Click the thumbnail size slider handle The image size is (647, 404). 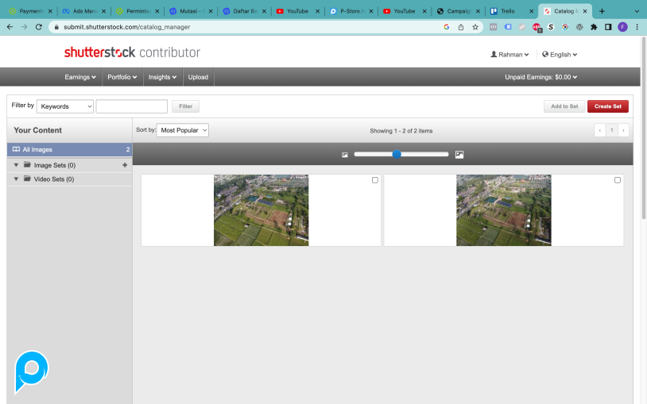pyautogui.click(x=397, y=154)
